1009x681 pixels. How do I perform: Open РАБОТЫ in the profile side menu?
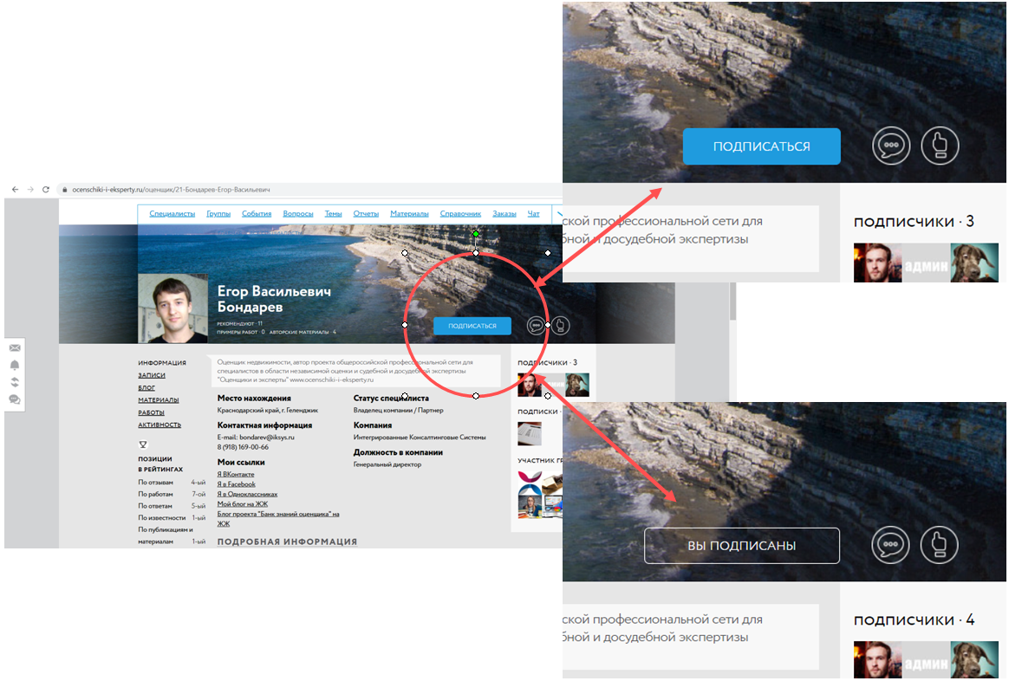(151, 412)
